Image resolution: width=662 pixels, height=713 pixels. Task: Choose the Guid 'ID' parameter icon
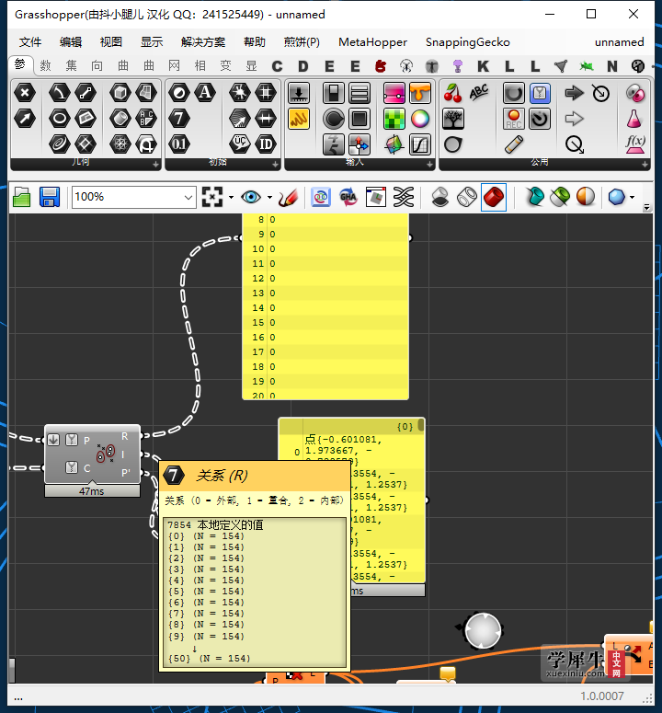pyautogui.click(x=266, y=144)
